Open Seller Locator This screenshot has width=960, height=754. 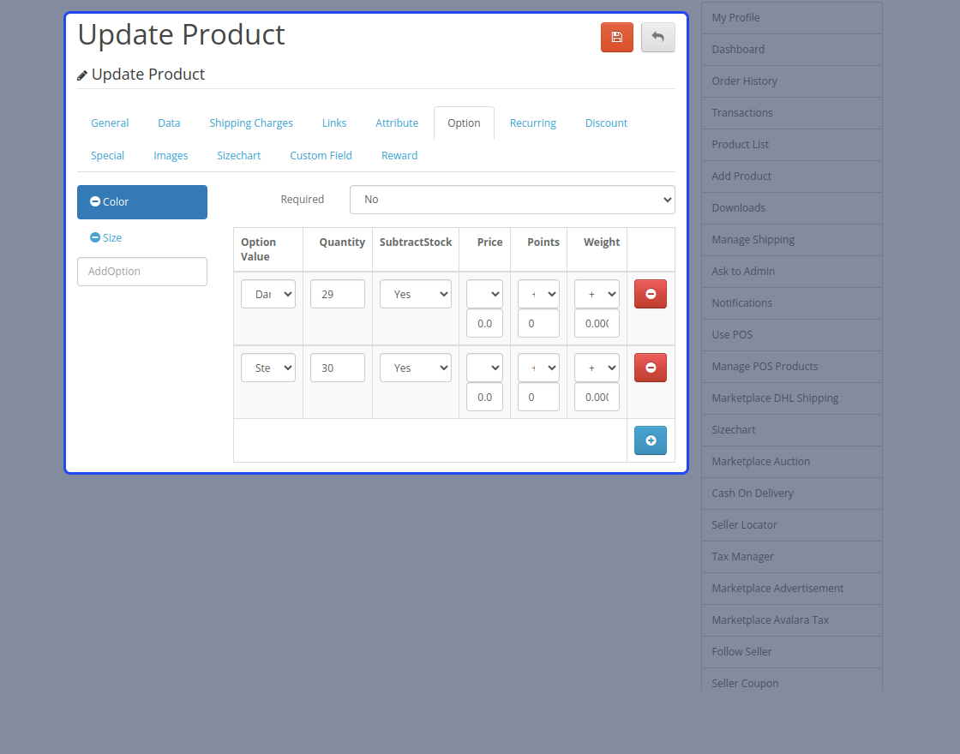792,525
